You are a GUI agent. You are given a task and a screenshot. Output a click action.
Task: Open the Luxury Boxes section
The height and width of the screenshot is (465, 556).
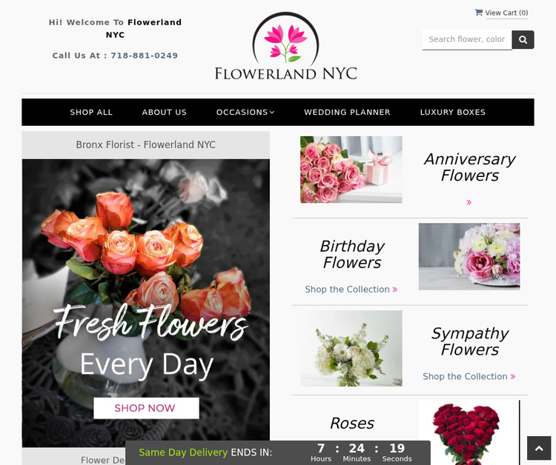452,113
